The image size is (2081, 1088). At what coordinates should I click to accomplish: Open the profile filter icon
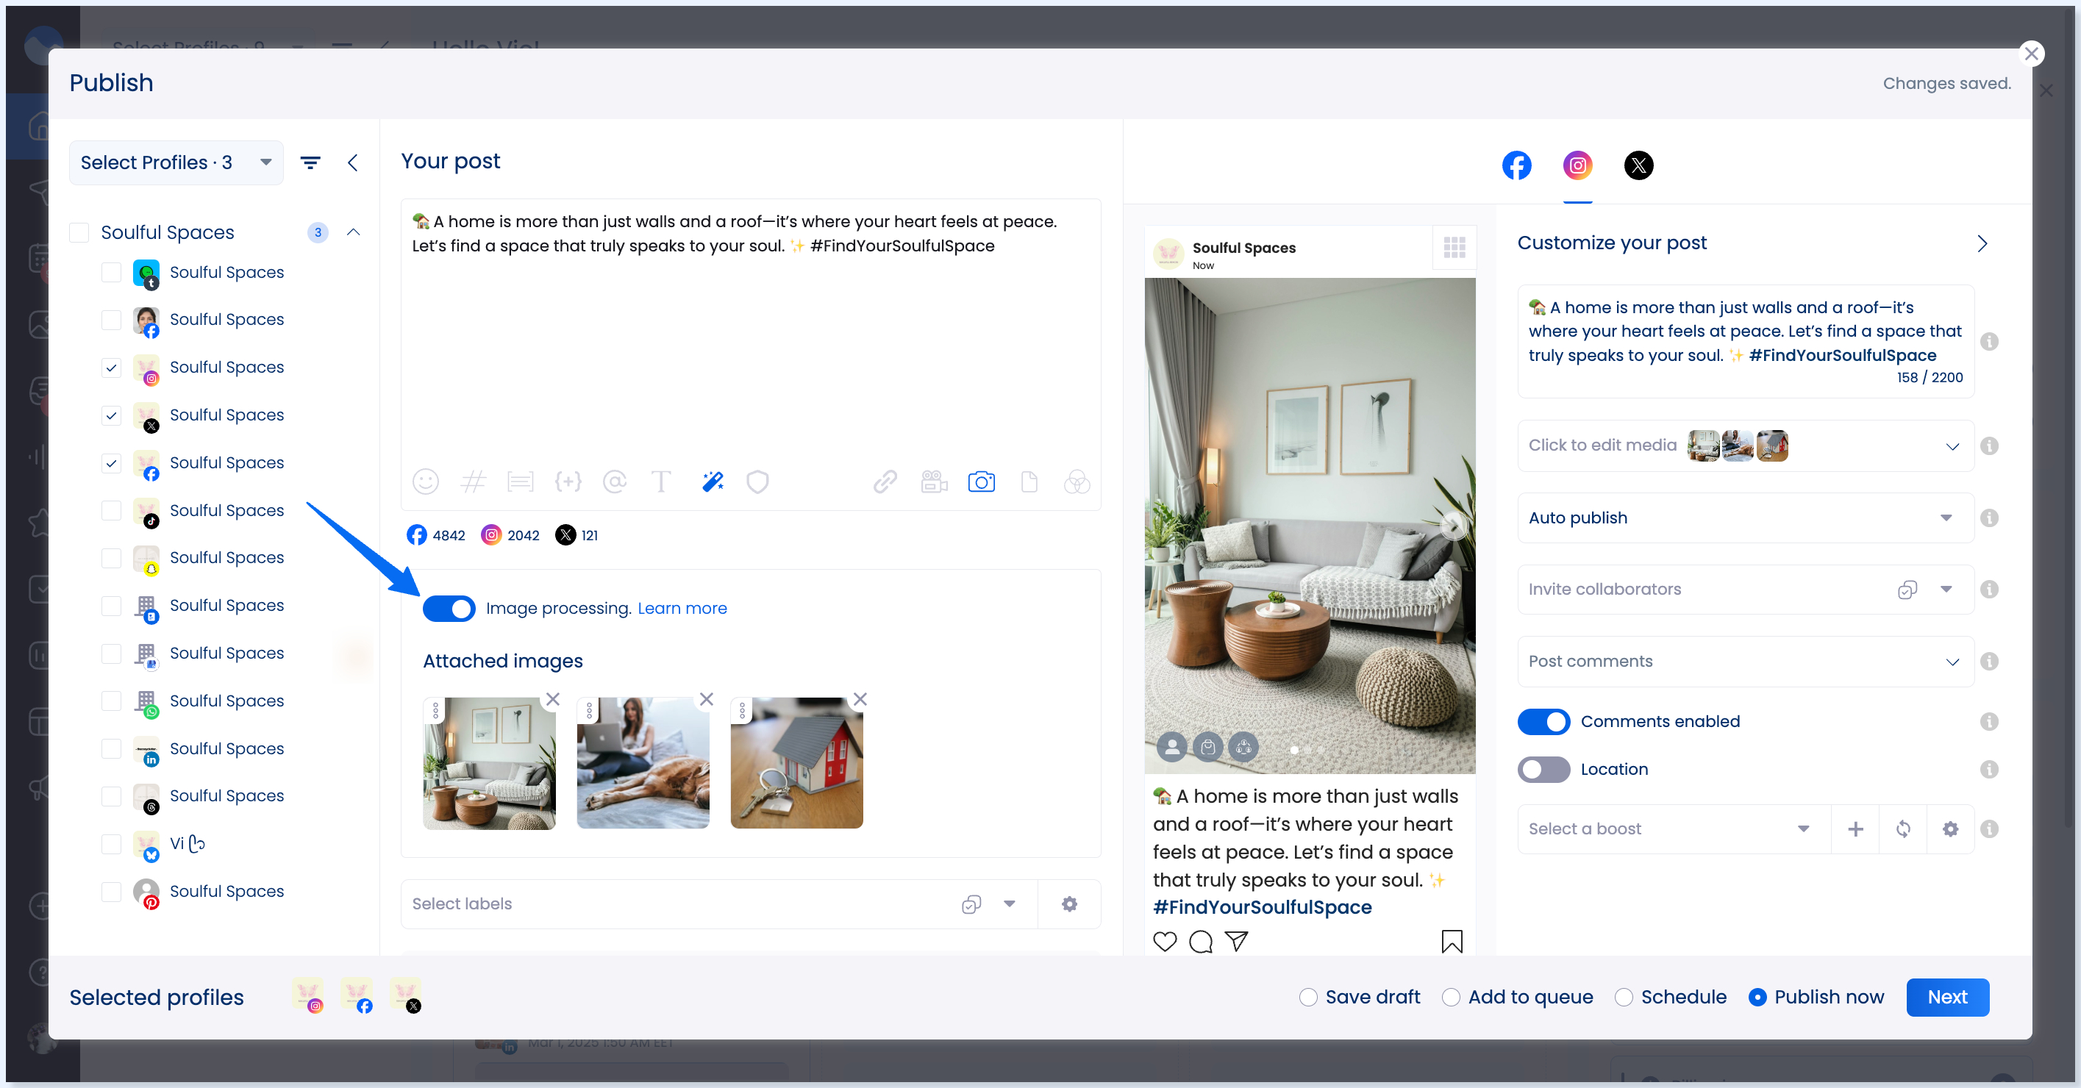coord(310,162)
